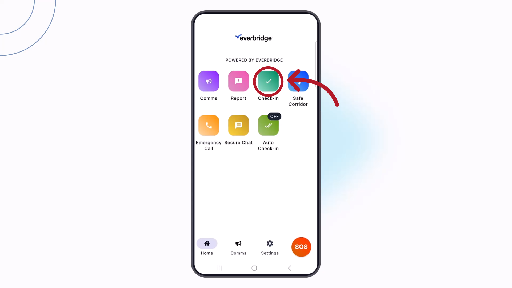Tap the Everbridge logo at top
512x288 pixels.
tap(254, 37)
